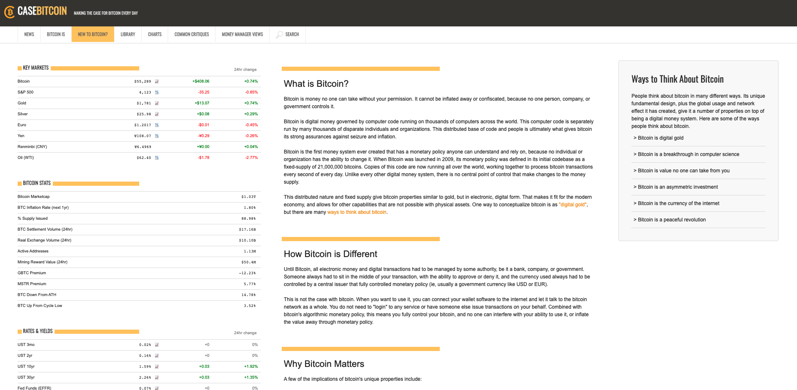Click the Mining Reward Value (24hr) label
The width and height of the screenshot is (797, 390).
pos(42,262)
